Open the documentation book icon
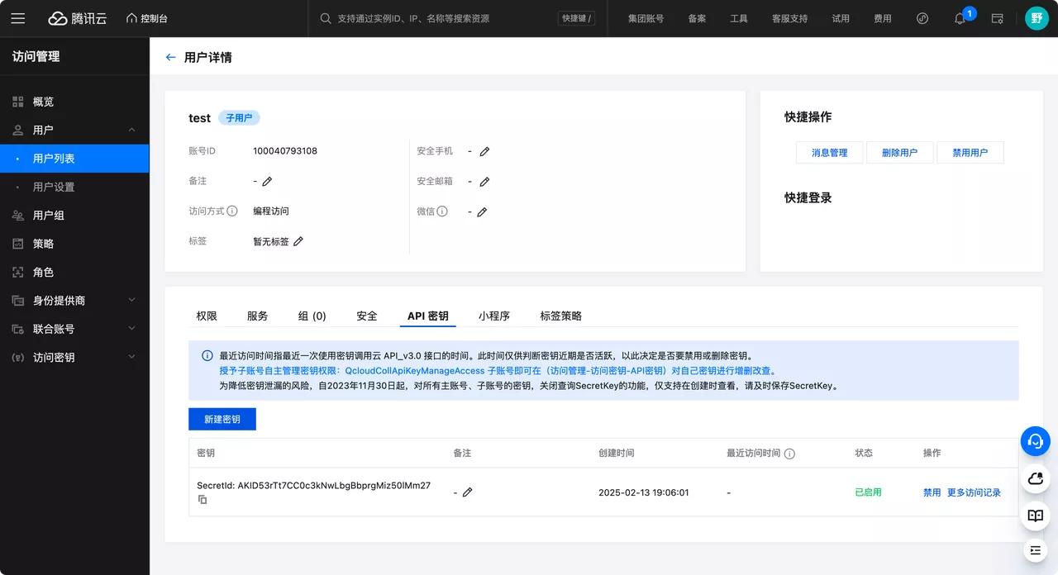This screenshot has height=575, width=1058. pos(1035,516)
